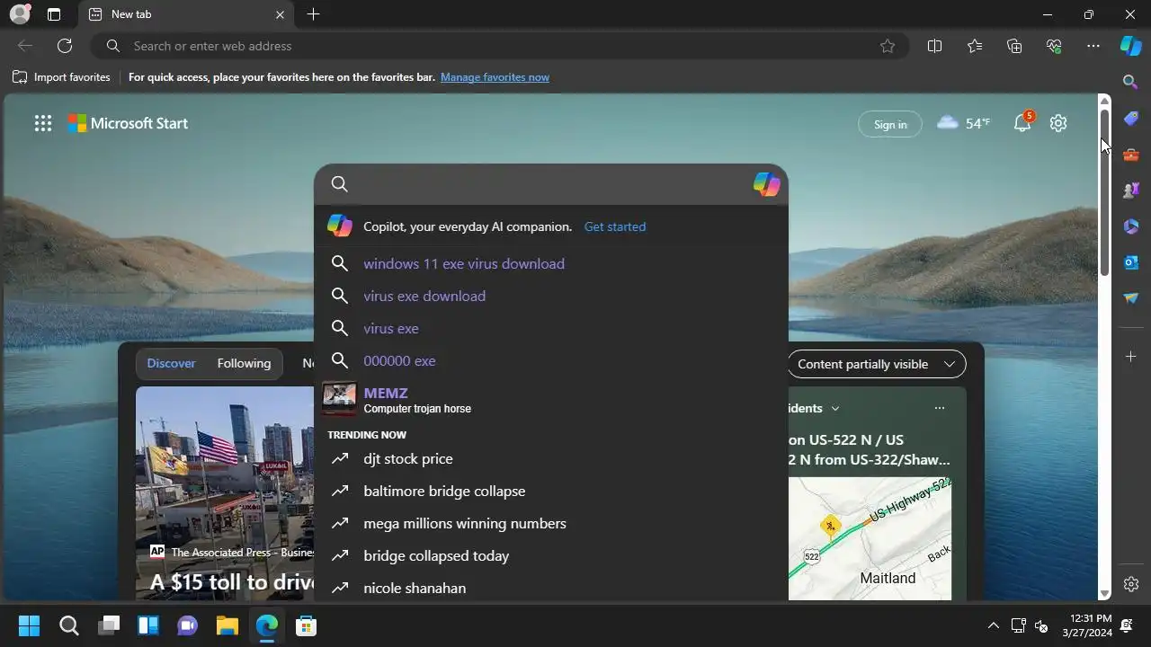Open page settings gear icon

tap(1058, 123)
